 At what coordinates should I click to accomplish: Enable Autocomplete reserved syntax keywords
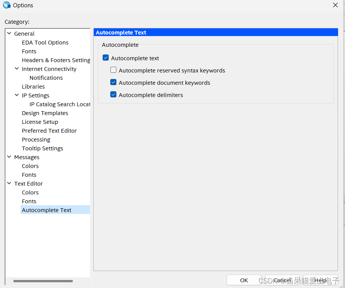113,70
